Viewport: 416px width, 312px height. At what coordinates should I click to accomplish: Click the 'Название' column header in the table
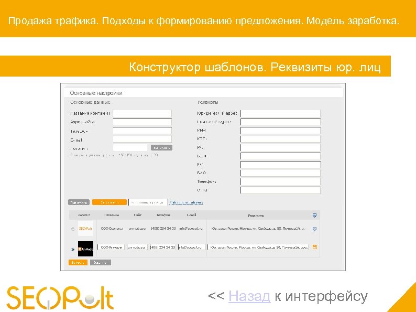click(112, 215)
